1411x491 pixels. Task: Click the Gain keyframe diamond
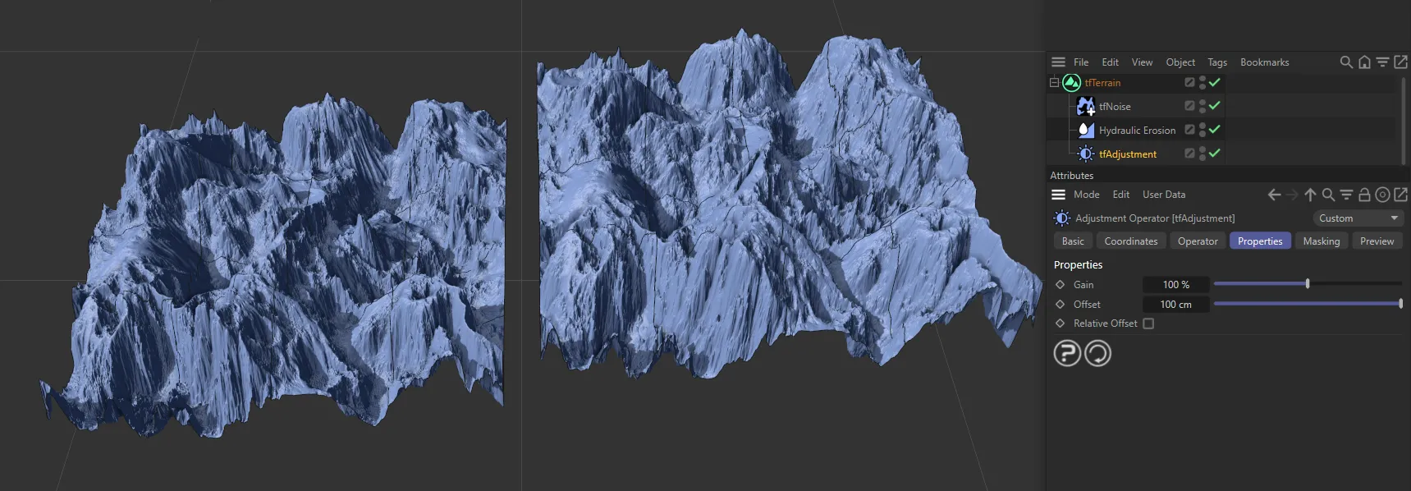tap(1060, 285)
